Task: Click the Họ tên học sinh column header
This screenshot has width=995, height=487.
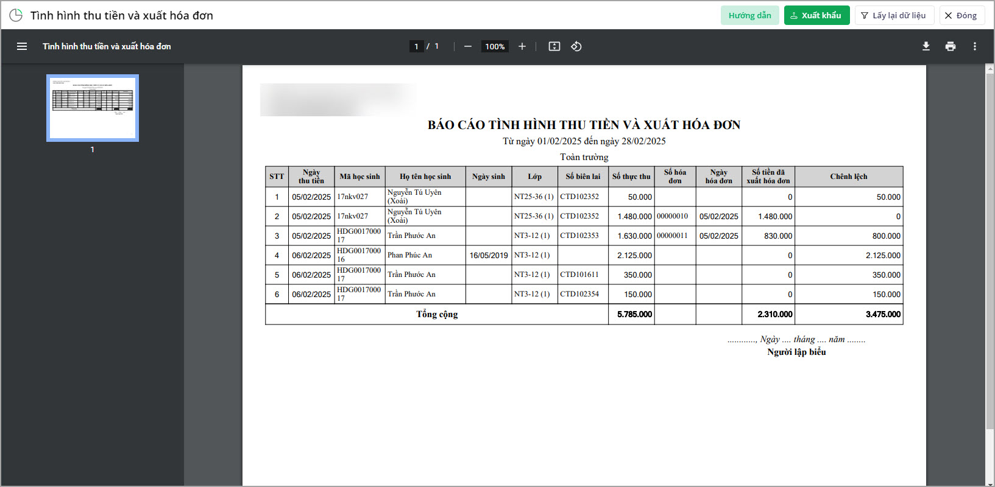Action: pyautogui.click(x=425, y=177)
